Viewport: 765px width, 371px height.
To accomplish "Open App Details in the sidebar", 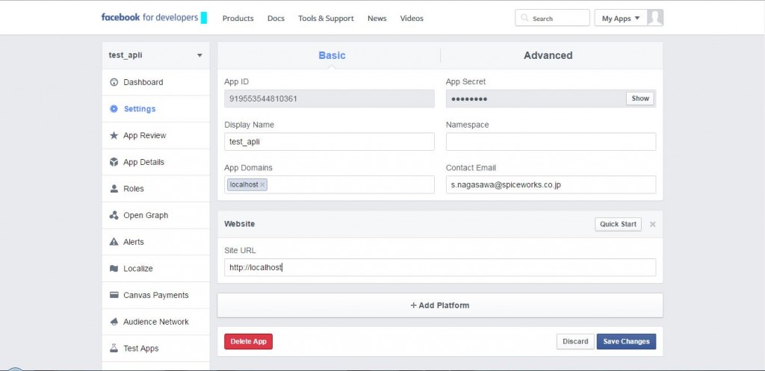I will [155, 162].
